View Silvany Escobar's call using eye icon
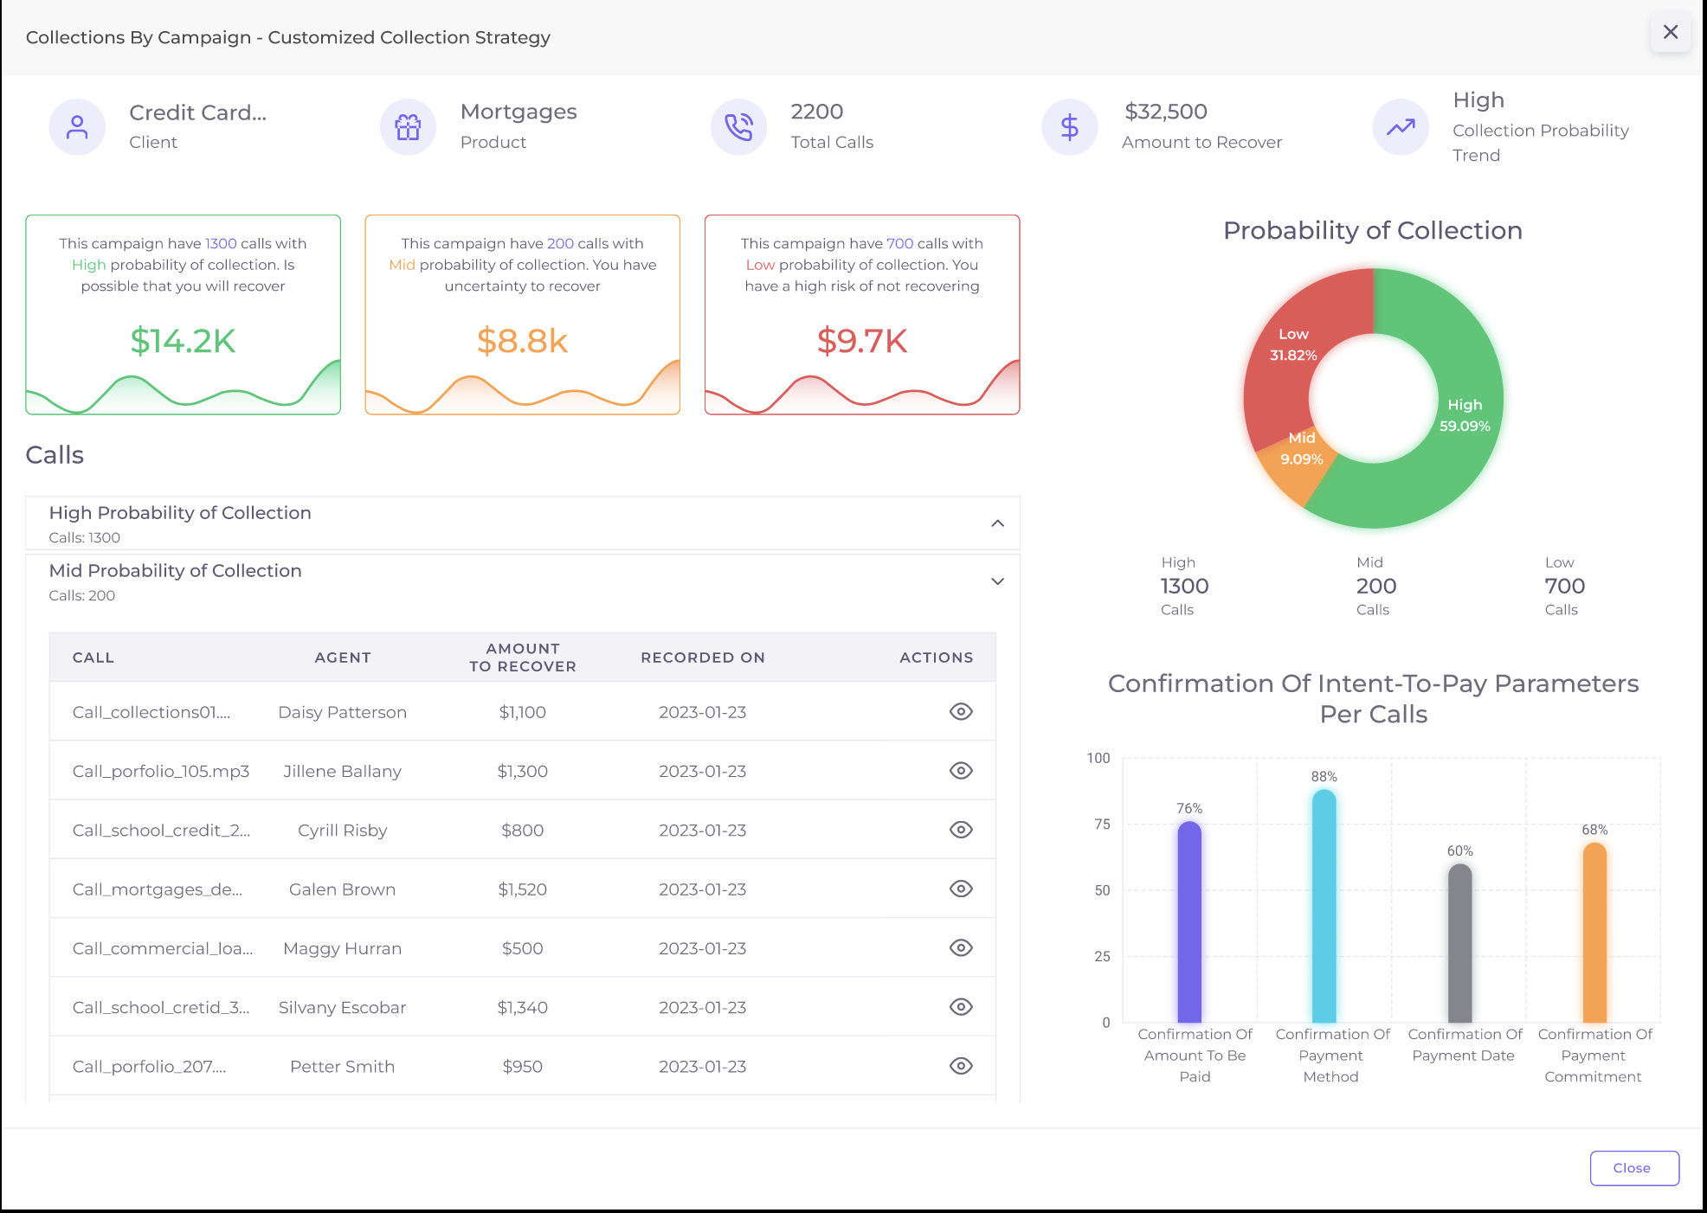Image resolution: width=1707 pixels, height=1213 pixels. 961,1007
